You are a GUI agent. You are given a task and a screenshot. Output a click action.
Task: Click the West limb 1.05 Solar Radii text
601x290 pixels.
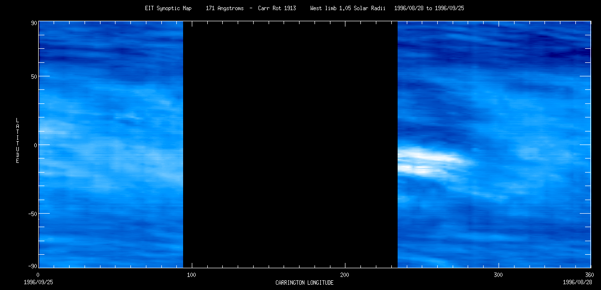click(x=347, y=8)
